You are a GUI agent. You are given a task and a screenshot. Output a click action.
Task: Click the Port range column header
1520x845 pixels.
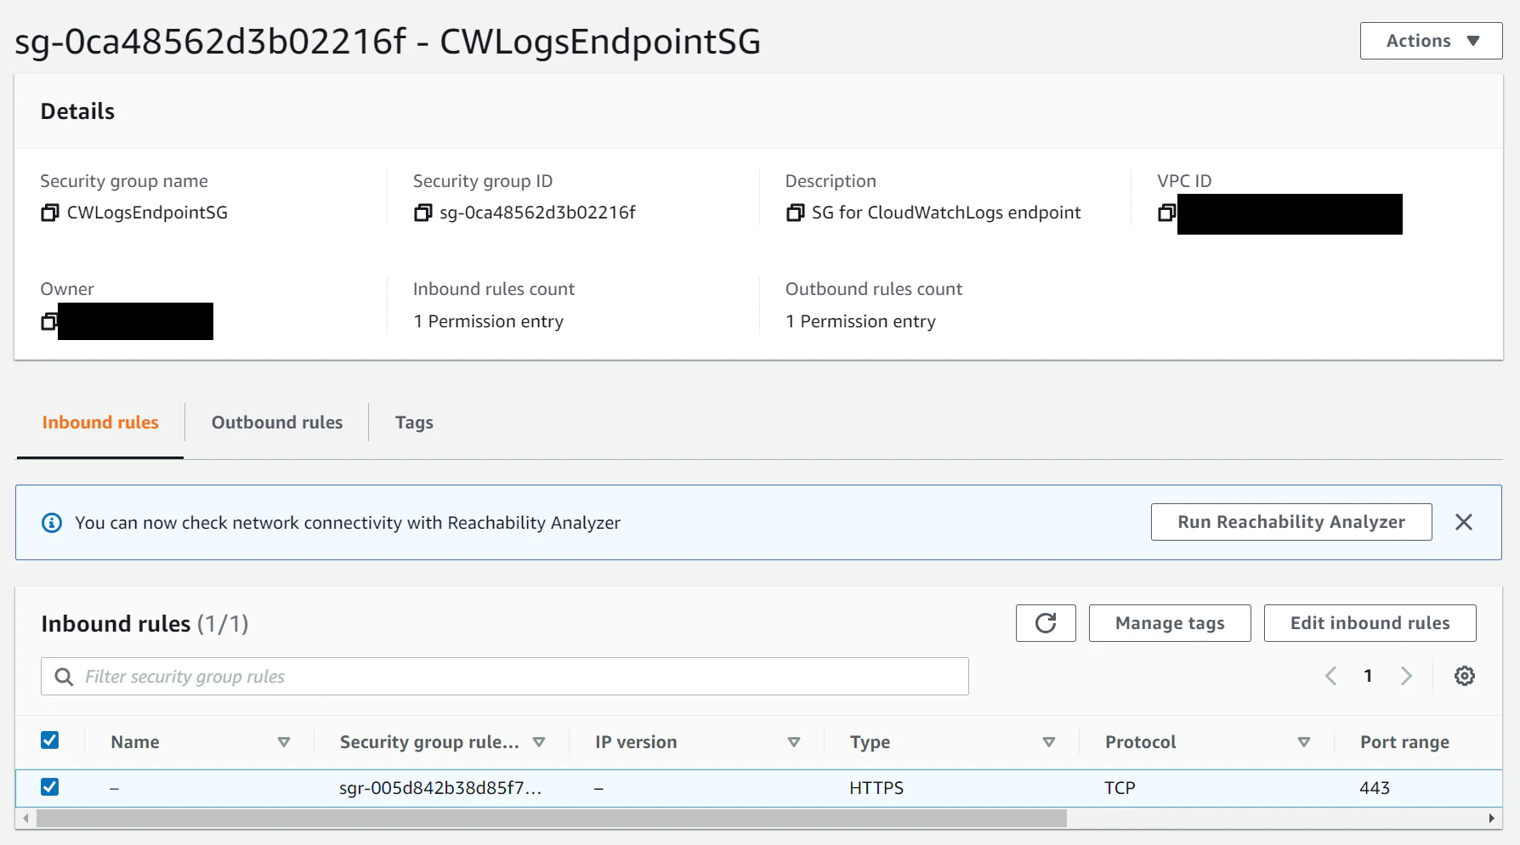coord(1404,742)
